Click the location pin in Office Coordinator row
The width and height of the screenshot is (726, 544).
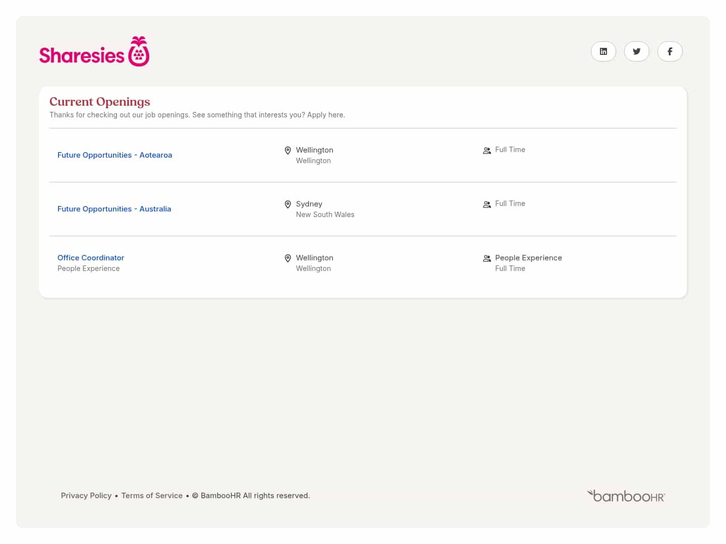coord(288,258)
